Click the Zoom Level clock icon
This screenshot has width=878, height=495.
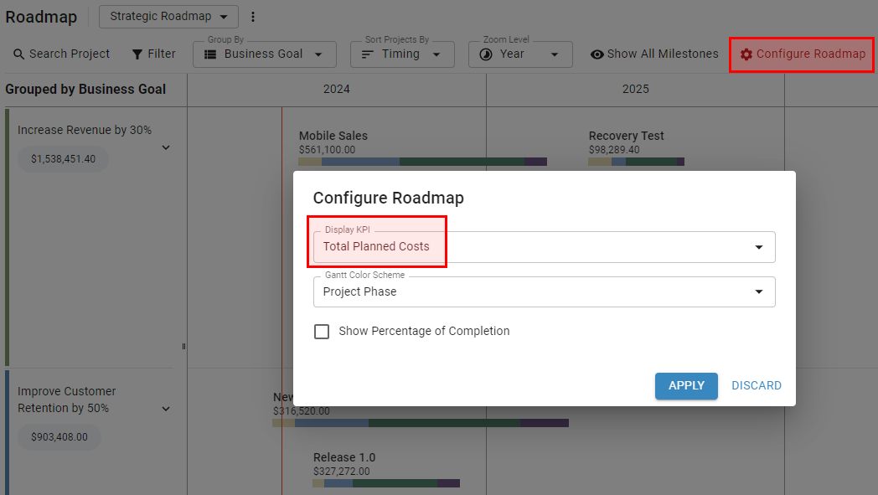[x=486, y=54]
